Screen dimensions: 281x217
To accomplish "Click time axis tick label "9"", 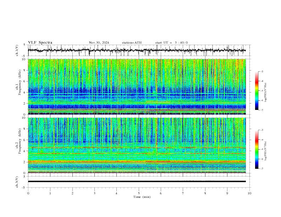I will (x=227, y=193).
